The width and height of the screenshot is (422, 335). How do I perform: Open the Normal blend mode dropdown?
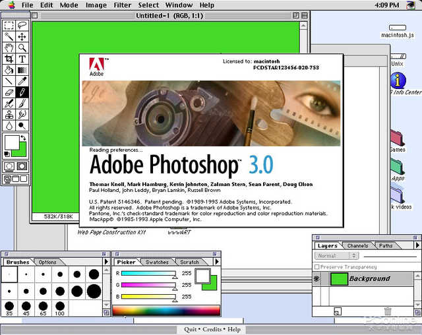tap(336, 256)
